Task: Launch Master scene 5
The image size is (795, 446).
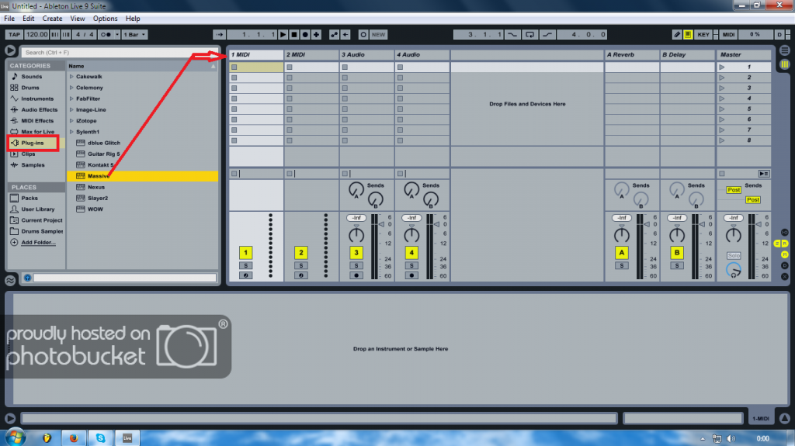Action: [721, 109]
